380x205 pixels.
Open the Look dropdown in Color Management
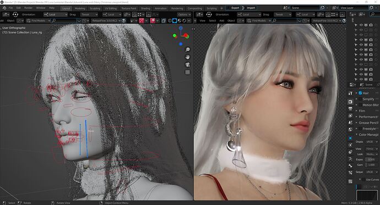(x=372, y=154)
